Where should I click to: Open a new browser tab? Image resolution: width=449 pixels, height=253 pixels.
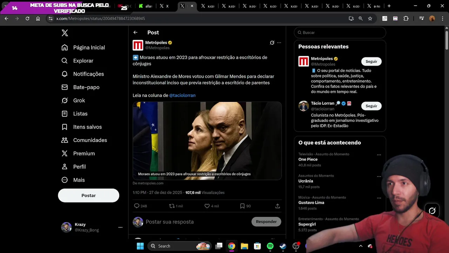pyautogui.click(x=389, y=6)
